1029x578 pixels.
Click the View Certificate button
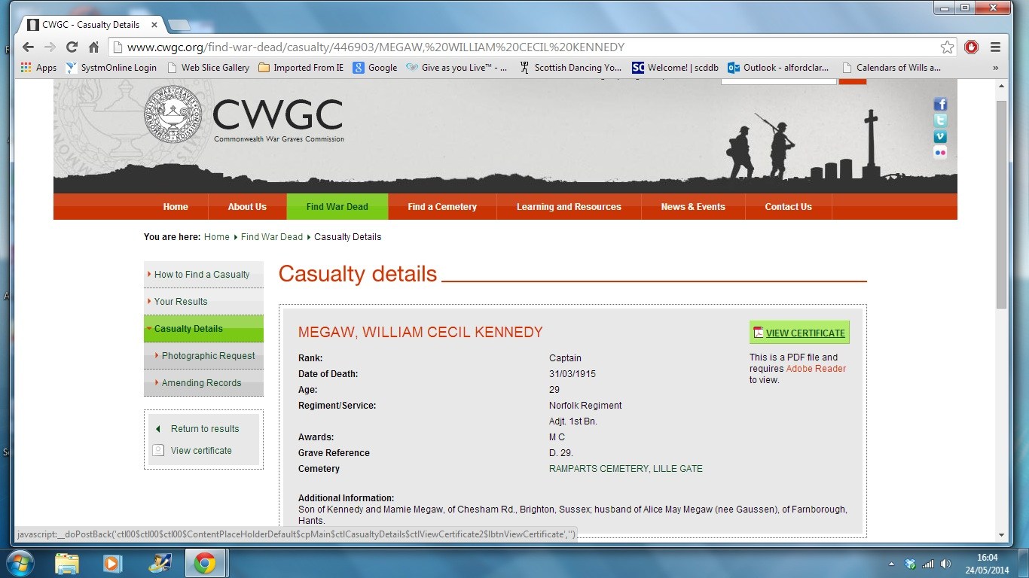(x=799, y=333)
